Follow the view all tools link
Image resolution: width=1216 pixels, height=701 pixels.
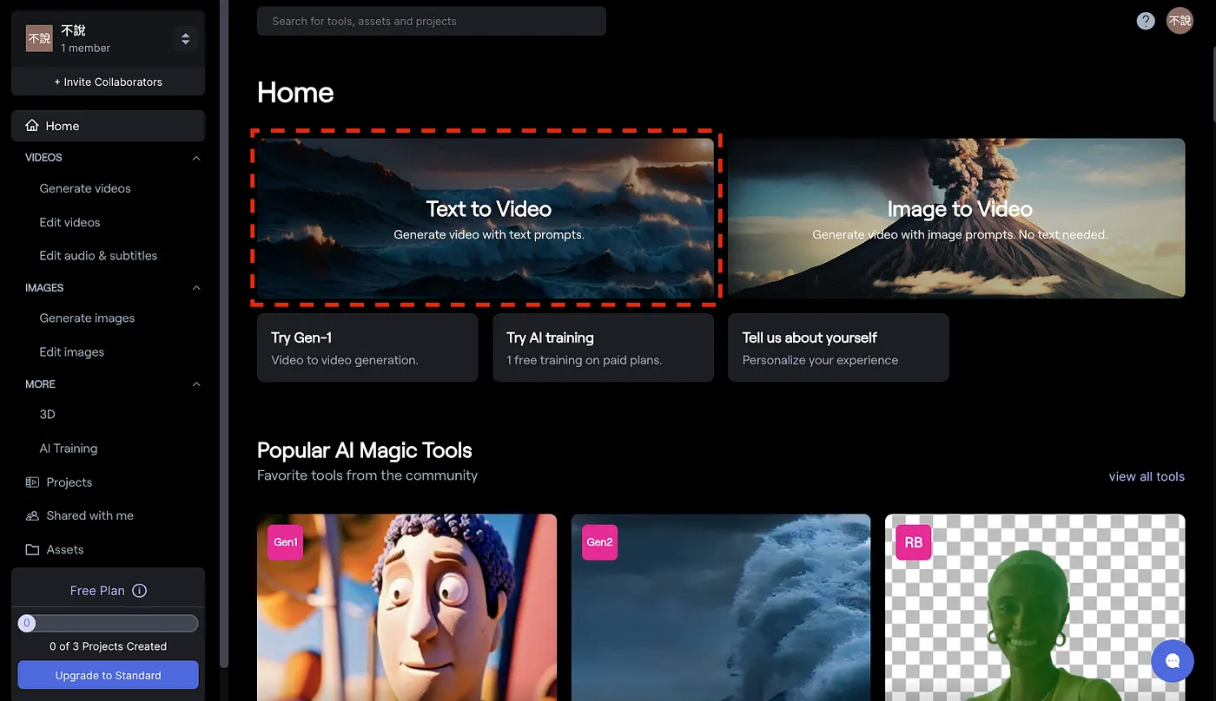pos(1147,476)
